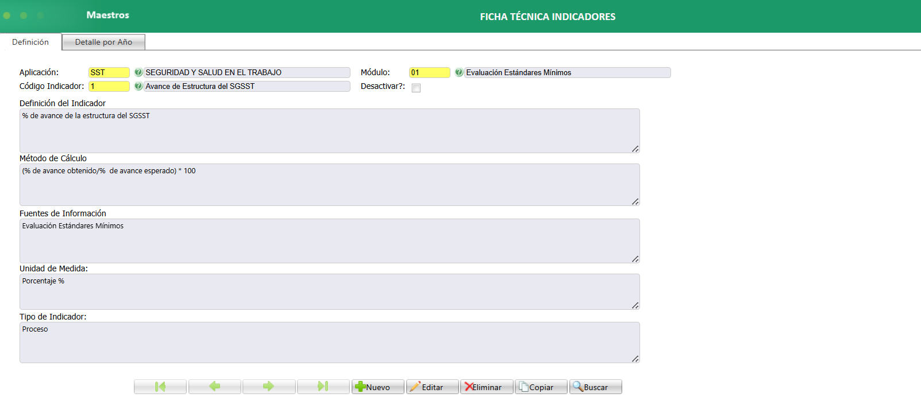Search records with Buscar

tap(596, 387)
